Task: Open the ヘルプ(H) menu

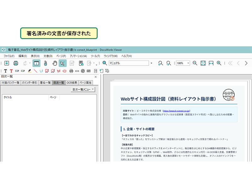Action: (x=127, y=56)
